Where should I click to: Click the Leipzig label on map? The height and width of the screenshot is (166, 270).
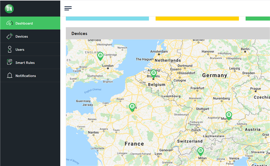pos(235,68)
